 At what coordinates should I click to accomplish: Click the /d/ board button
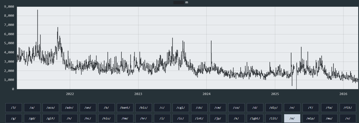[x=255, y=108]
